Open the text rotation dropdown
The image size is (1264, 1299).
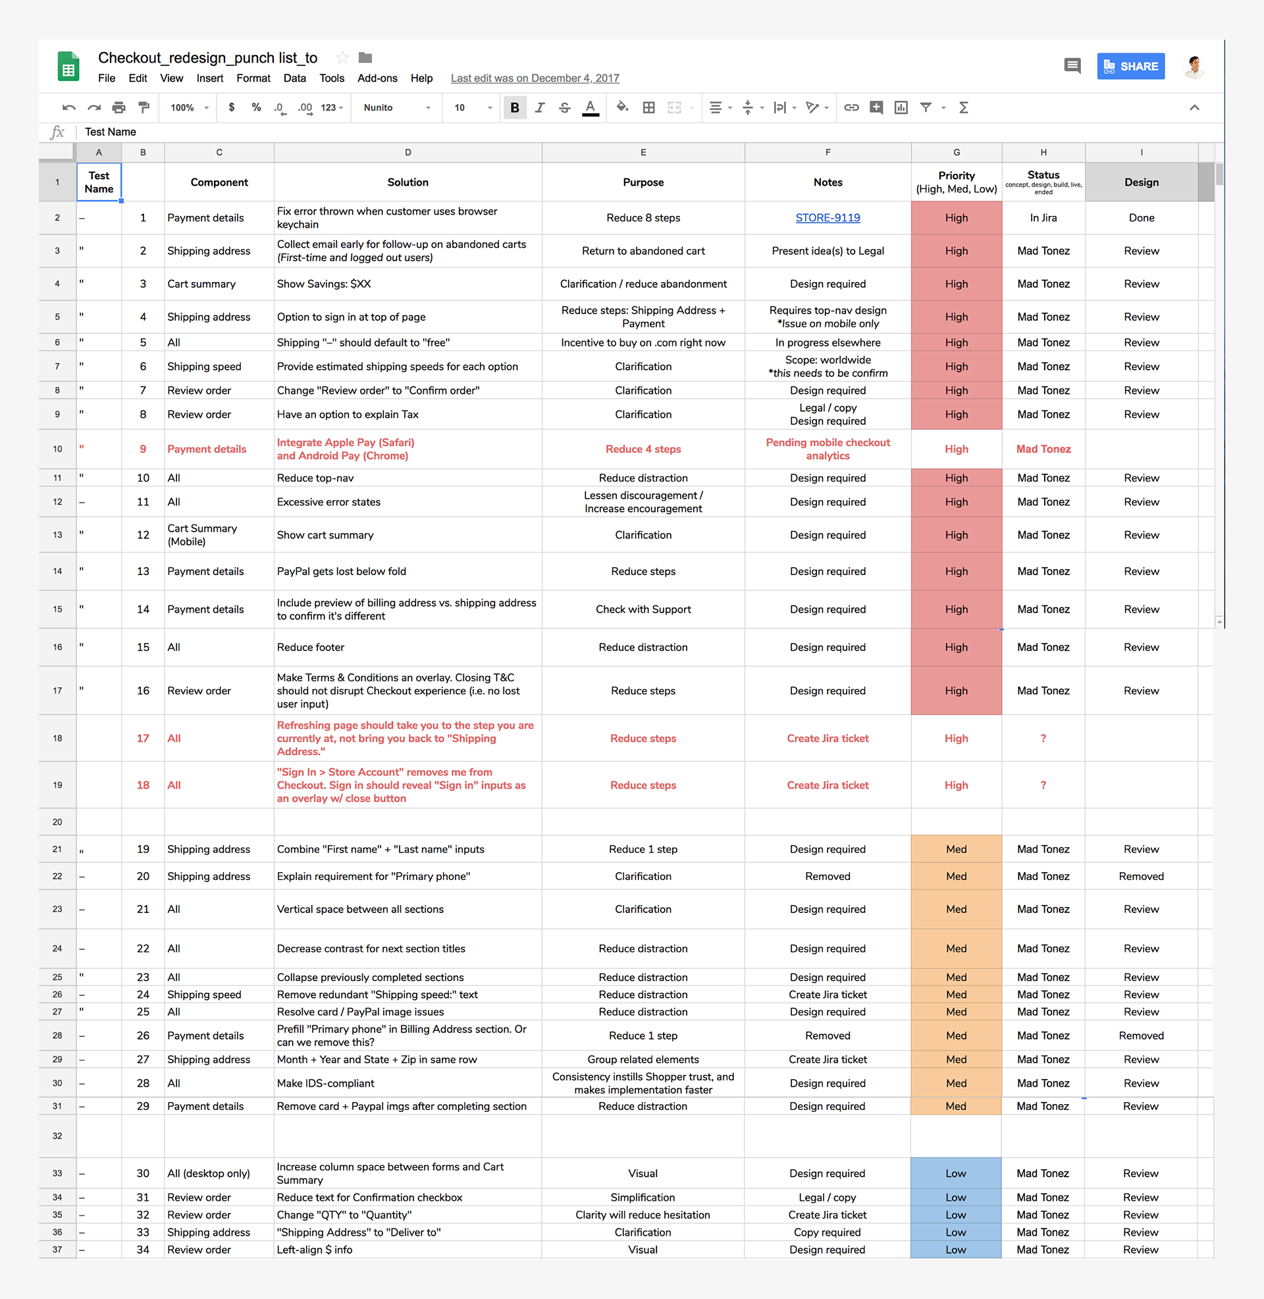coord(816,107)
